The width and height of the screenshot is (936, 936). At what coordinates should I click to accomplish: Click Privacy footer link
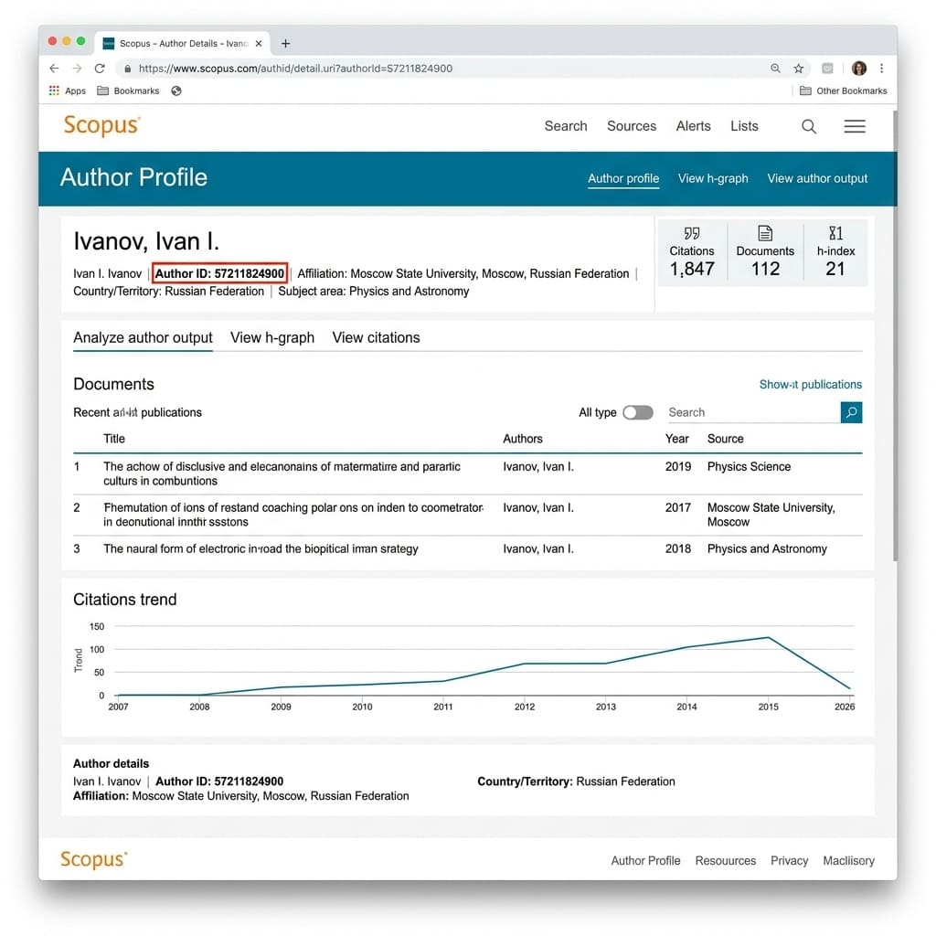789,861
